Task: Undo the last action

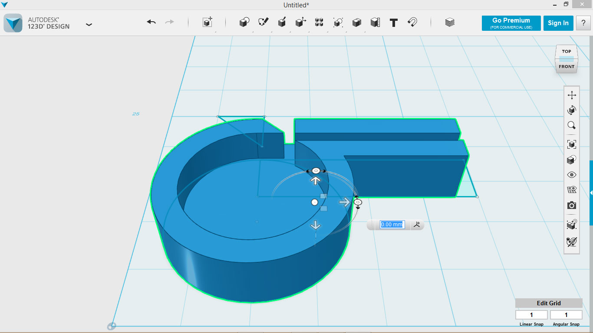Action: click(x=151, y=22)
